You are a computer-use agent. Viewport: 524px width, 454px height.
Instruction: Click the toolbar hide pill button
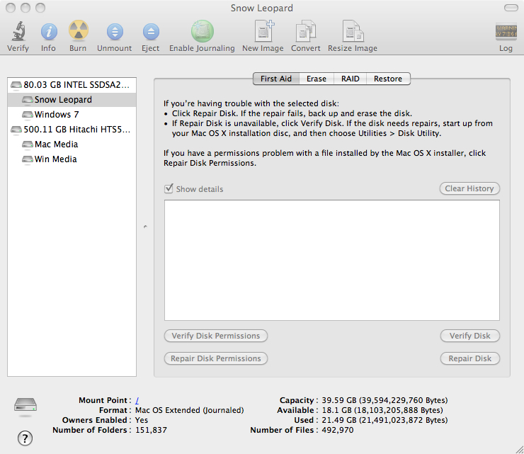point(511,8)
